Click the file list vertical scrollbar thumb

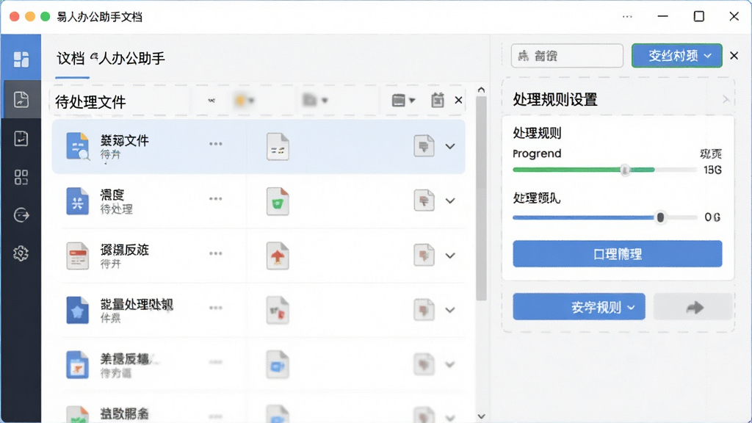coord(481,198)
